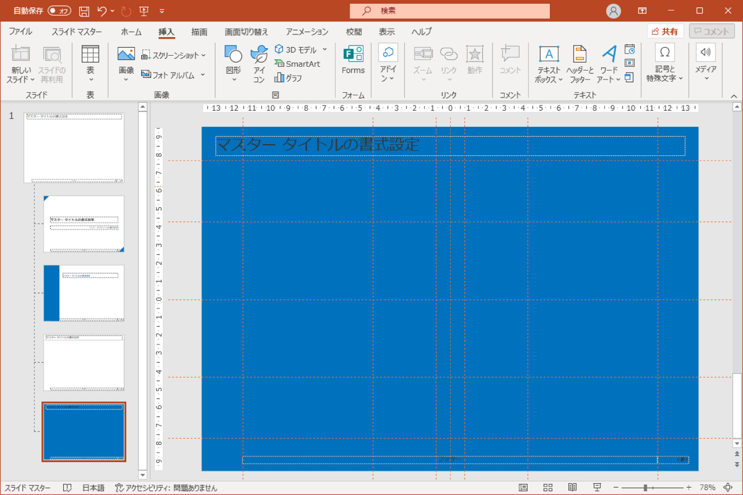Screen dimensions: 743x495
Task: Switch to Slide Sorter view icon
Action: [x=548, y=488]
